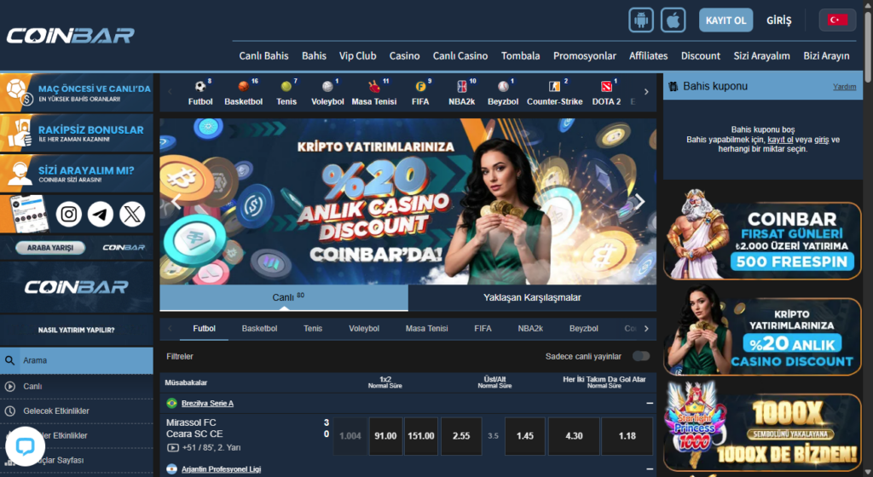The image size is (873, 477).
Task: Toggle Sadece canli yayinlar switch
Action: (x=640, y=356)
